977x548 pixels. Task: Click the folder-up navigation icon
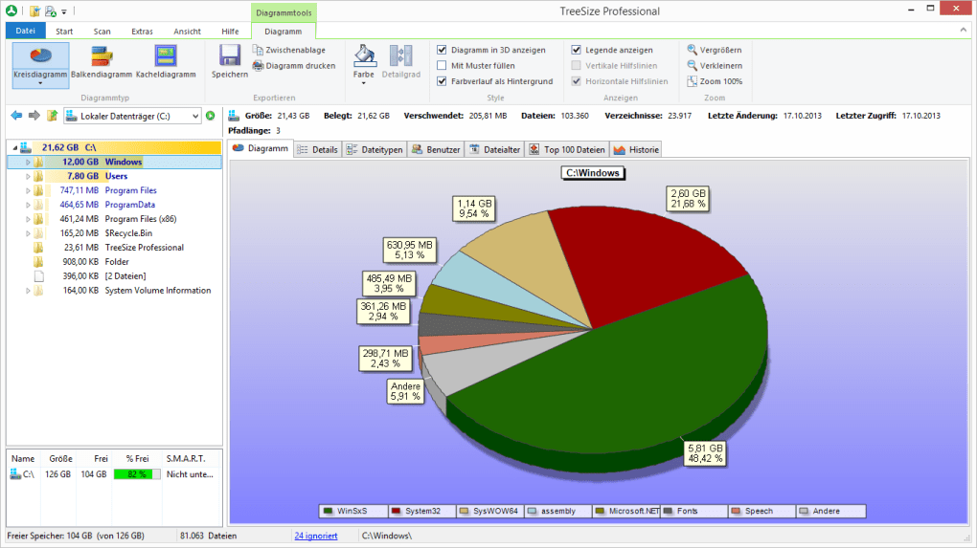point(53,115)
